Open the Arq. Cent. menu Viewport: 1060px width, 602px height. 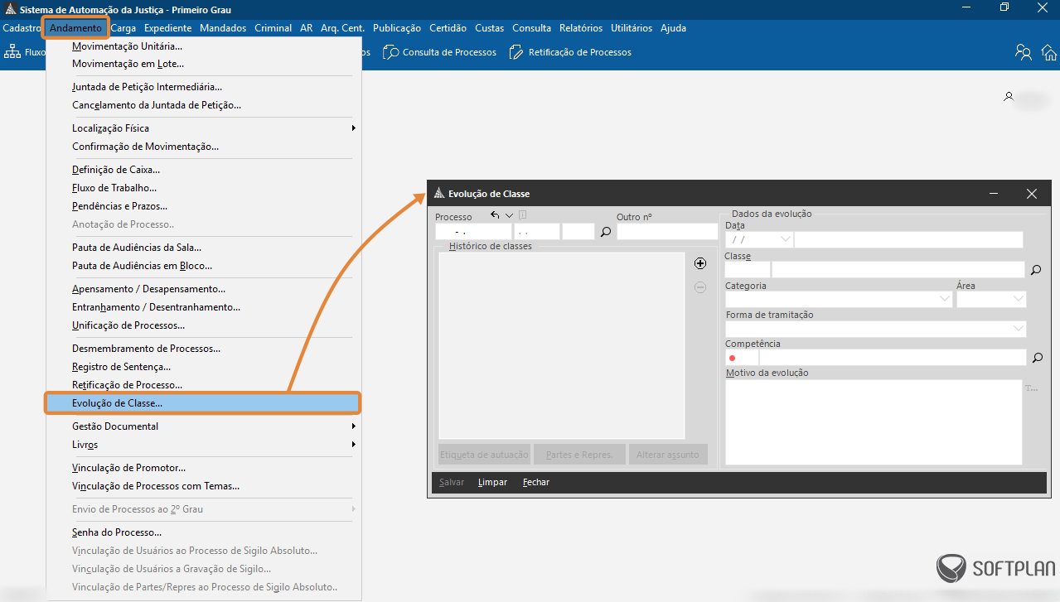click(344, 28)
